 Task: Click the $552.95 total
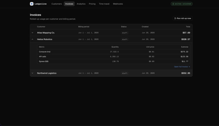(x=186, y=73)
